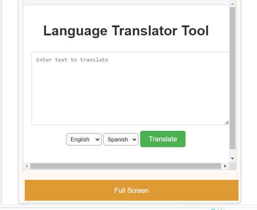Click the textarea resize handle
The width and height of the screenshot is (257, 210).
(x=227, y=122)
